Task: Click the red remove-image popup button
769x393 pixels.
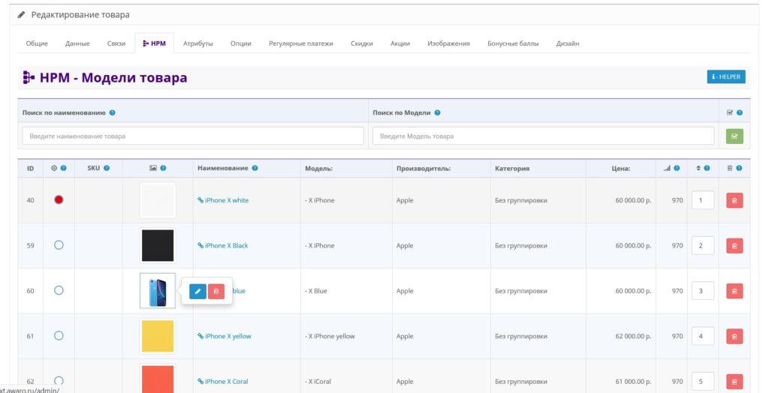Action: [216, 291]
